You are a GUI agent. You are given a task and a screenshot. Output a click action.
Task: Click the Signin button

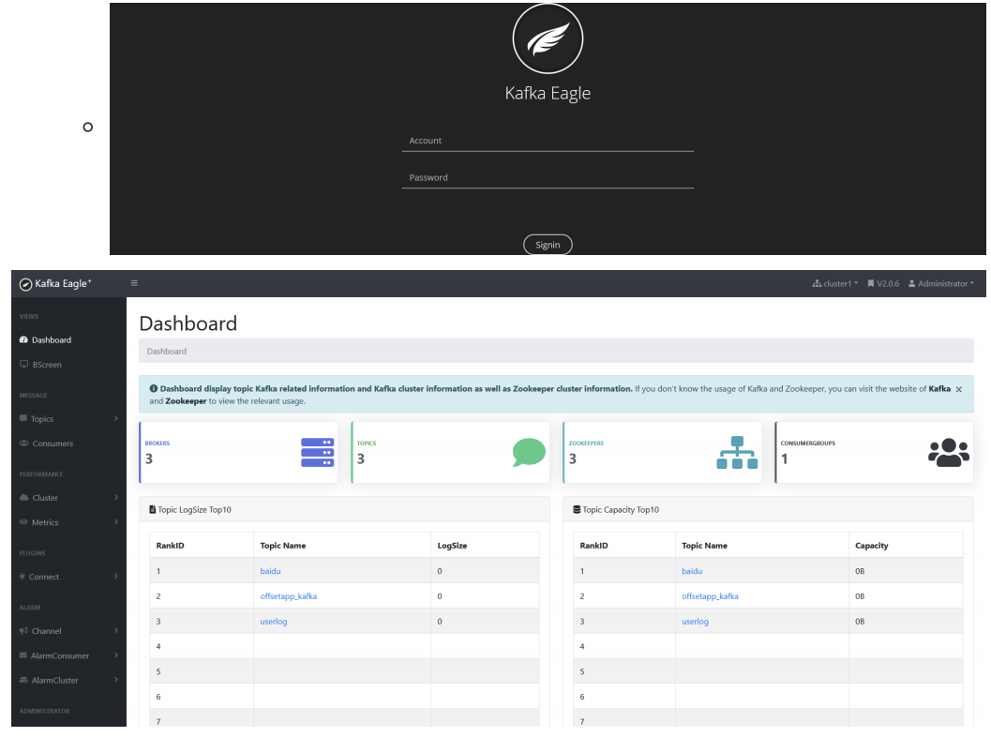(x=548, y=245)
